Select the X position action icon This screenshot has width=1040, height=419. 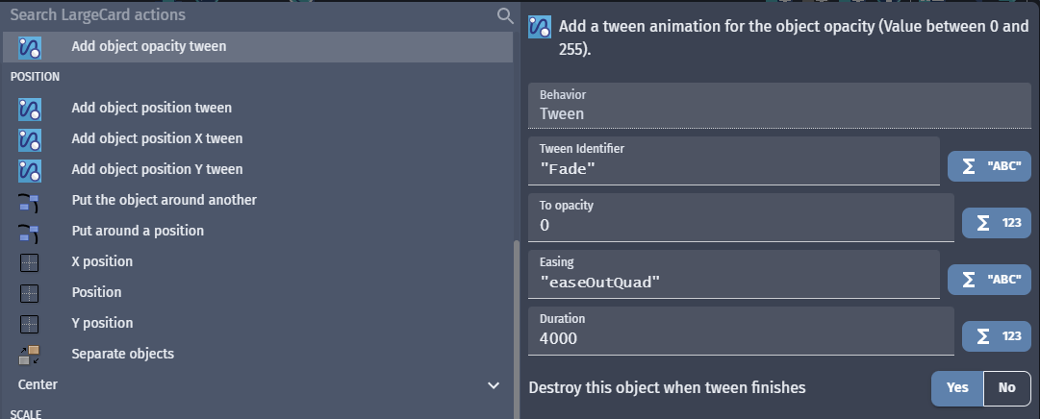pos(29,262)
